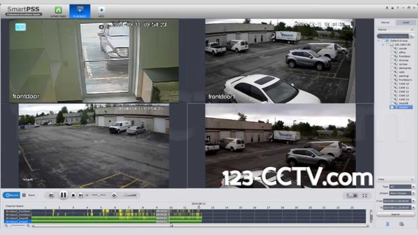The width and height of the screenshot is (418, 235).
Task: Check the 192.168.0.30 device checkbox
Action: 388,45
